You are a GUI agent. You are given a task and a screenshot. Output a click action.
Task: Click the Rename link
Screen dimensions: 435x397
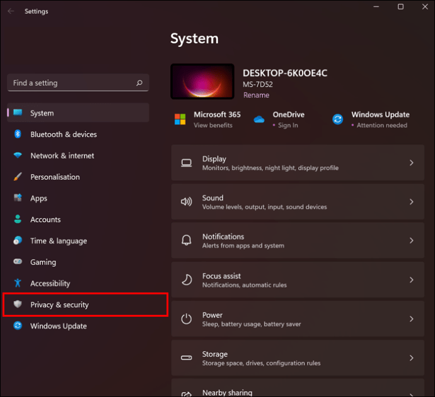(x=257, y=95)
